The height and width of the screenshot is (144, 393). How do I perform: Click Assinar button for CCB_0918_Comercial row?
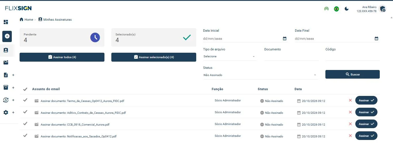coord(366,124)
